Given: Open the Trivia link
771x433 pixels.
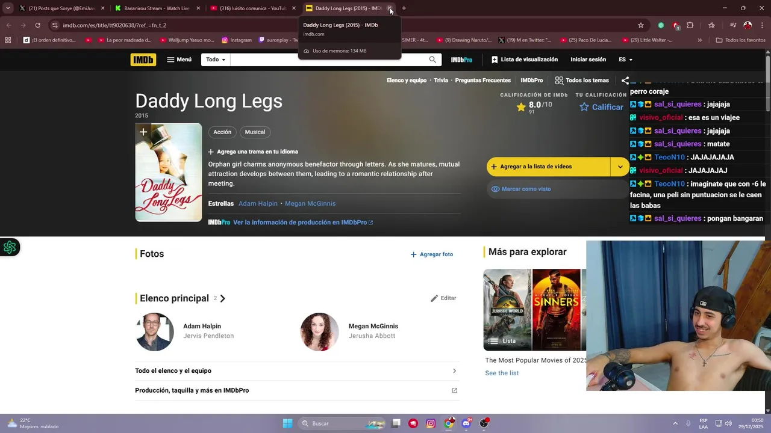Looking at the screenshot, I should tap(441, 81).
